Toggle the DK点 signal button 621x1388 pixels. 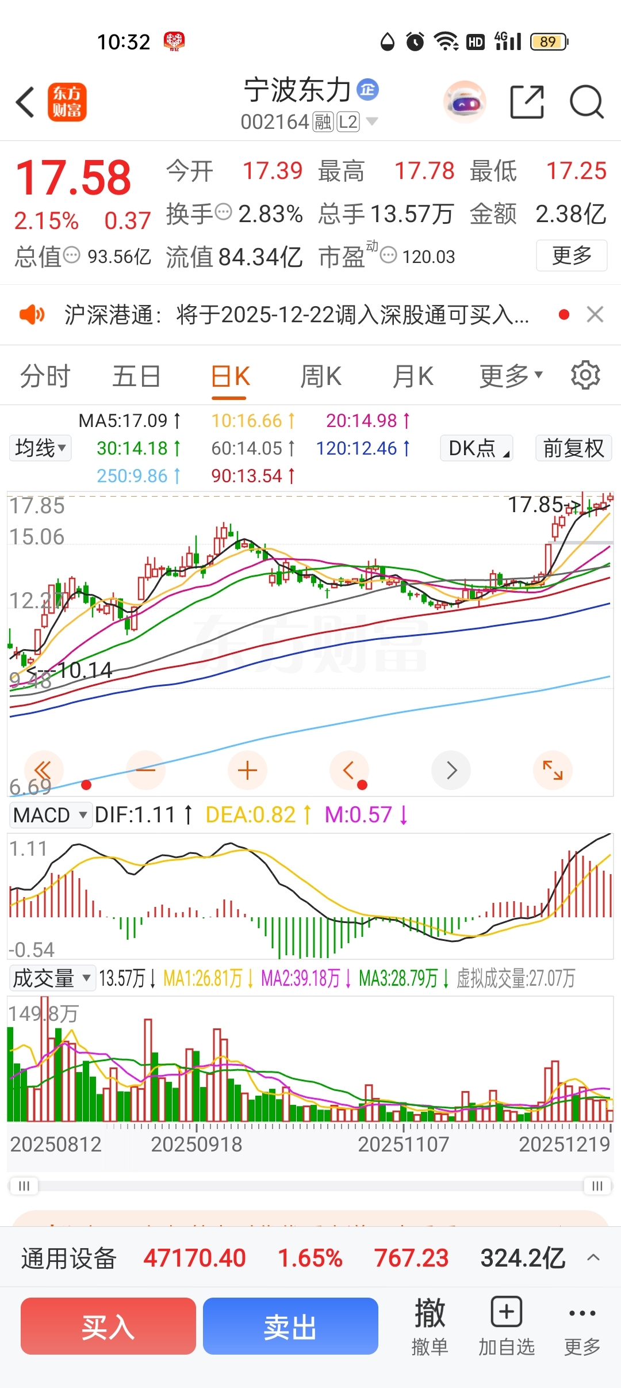pyautogui.click(x=477, y=448)
